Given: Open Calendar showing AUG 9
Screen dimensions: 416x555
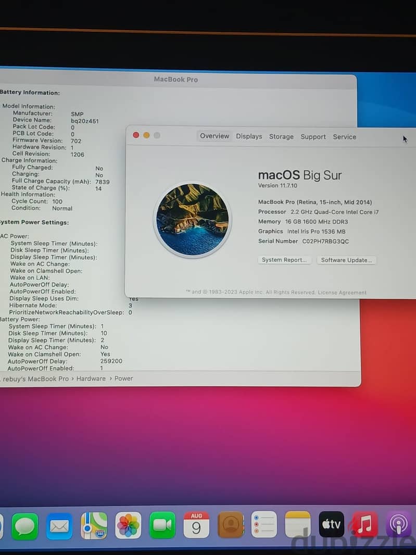Looking at the screenshot, I should coord(196,525).
